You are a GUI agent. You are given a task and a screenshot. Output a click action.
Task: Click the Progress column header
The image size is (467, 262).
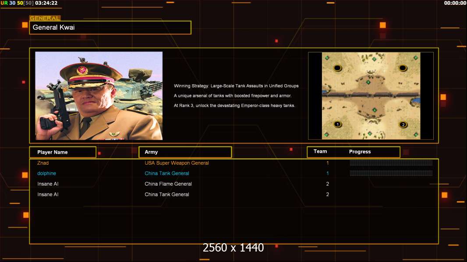point(360,152)
